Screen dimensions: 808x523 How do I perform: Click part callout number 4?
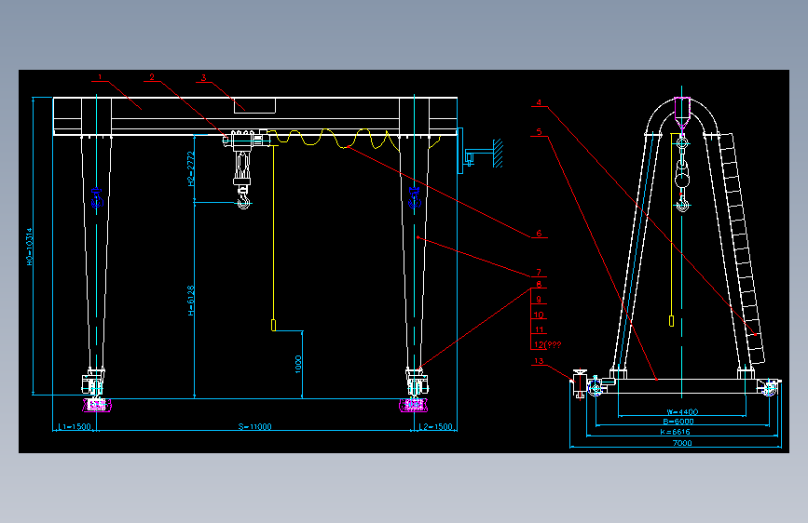click(x=539, y=102)
